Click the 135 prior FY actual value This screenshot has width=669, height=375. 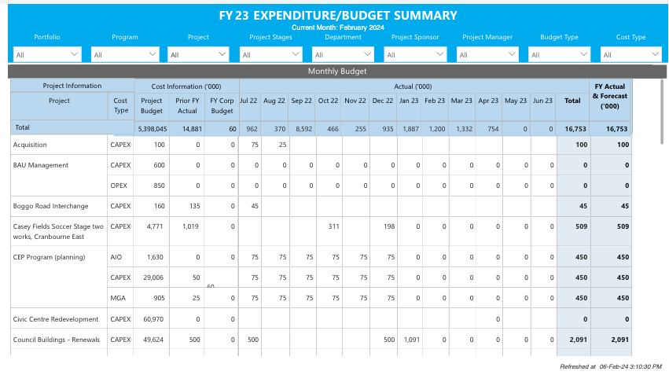(x=194, y=206)
